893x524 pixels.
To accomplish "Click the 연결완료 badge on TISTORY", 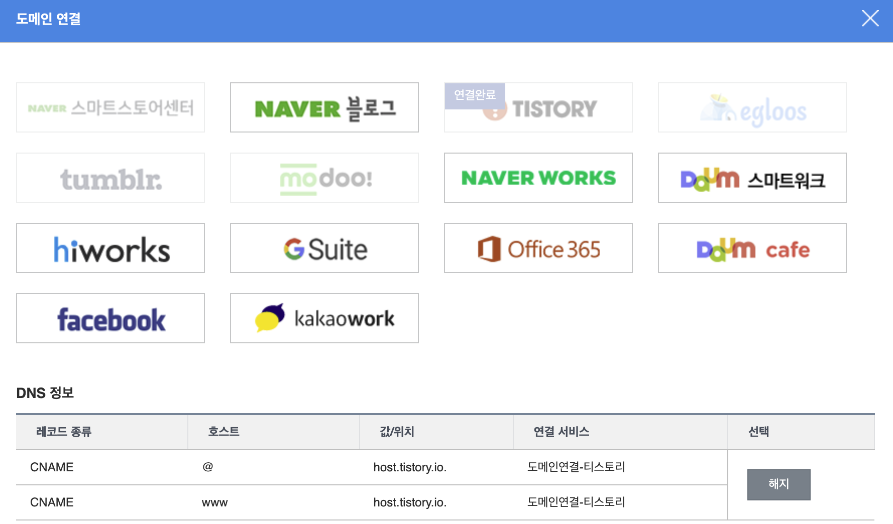I will 475,95.
